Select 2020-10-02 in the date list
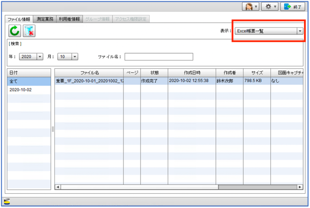 [29, 90]
